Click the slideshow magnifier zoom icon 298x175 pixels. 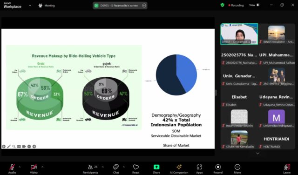click(x=14, y=147)
